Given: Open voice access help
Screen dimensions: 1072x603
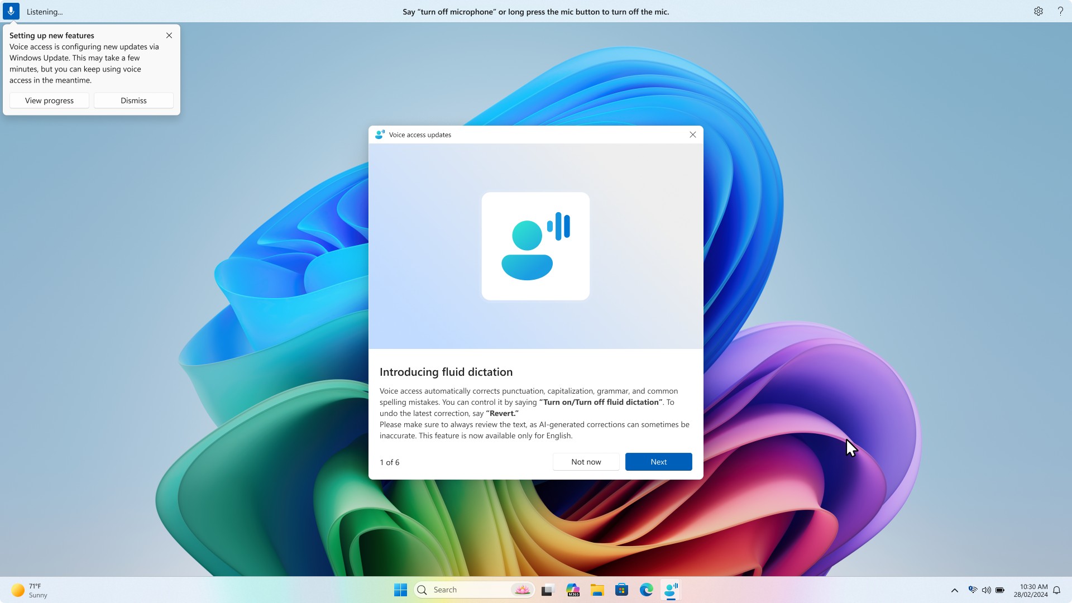Looking at the screenshot, I should pyautogui.click(x=1060, y=11).
